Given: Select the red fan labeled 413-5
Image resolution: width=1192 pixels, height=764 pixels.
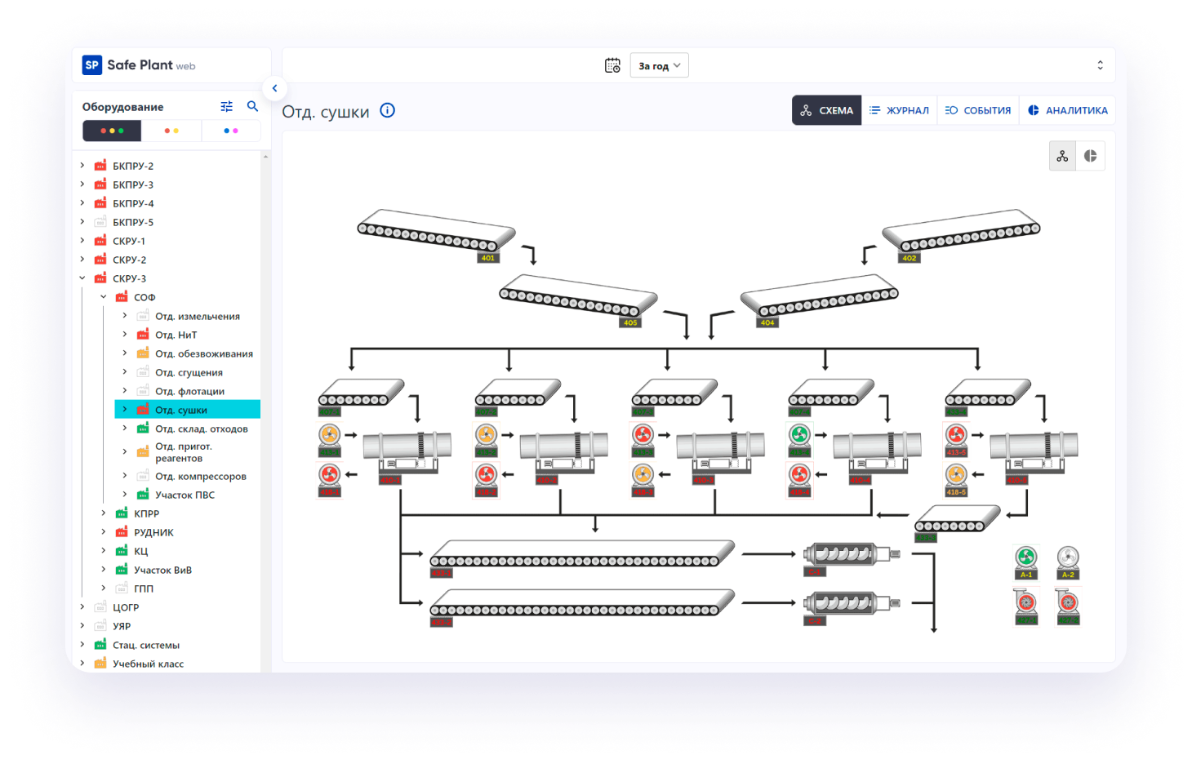Looking at the screenshot, I should click(956, 439).
